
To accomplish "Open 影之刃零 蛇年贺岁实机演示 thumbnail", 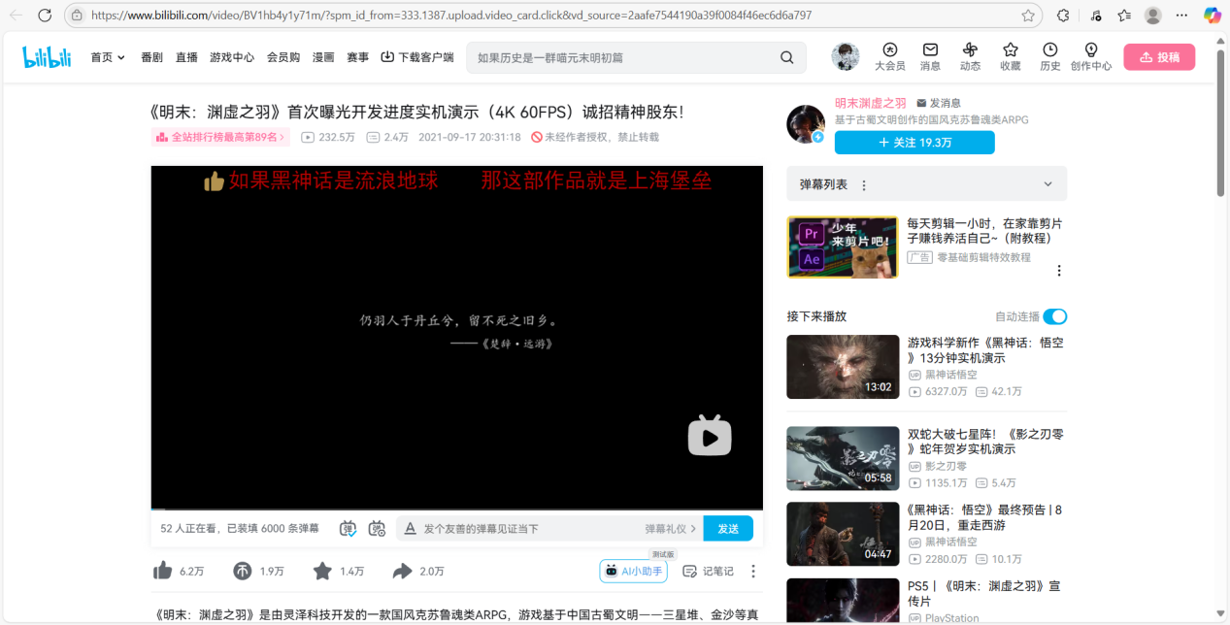I will [843, 458].
